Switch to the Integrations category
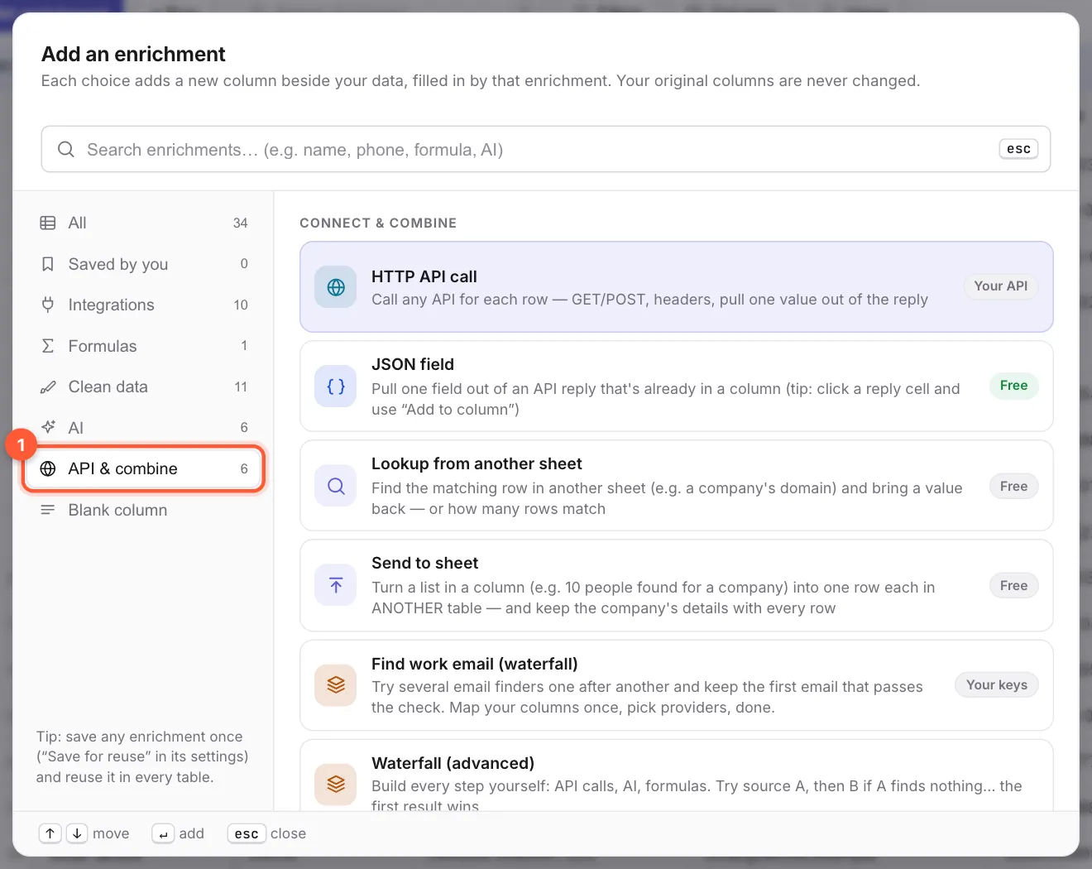The height and width of the screenshot is (869, 1092). [x=144, y=305]
